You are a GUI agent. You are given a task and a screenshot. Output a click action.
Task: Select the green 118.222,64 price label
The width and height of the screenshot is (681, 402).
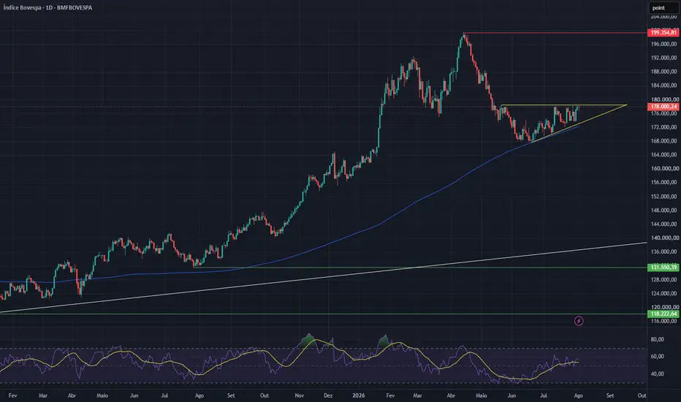(x=663, y=314)
